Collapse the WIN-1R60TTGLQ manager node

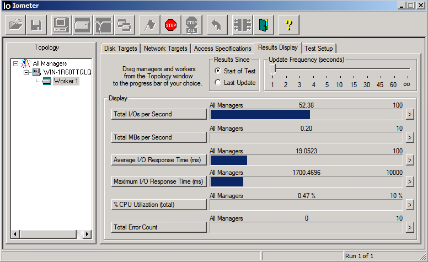(26, 72)
